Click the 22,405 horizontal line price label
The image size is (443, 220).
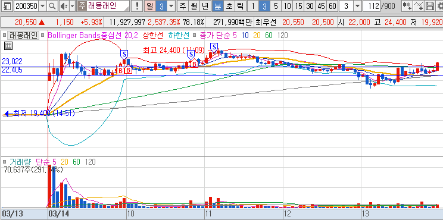(x=12, y=70)
